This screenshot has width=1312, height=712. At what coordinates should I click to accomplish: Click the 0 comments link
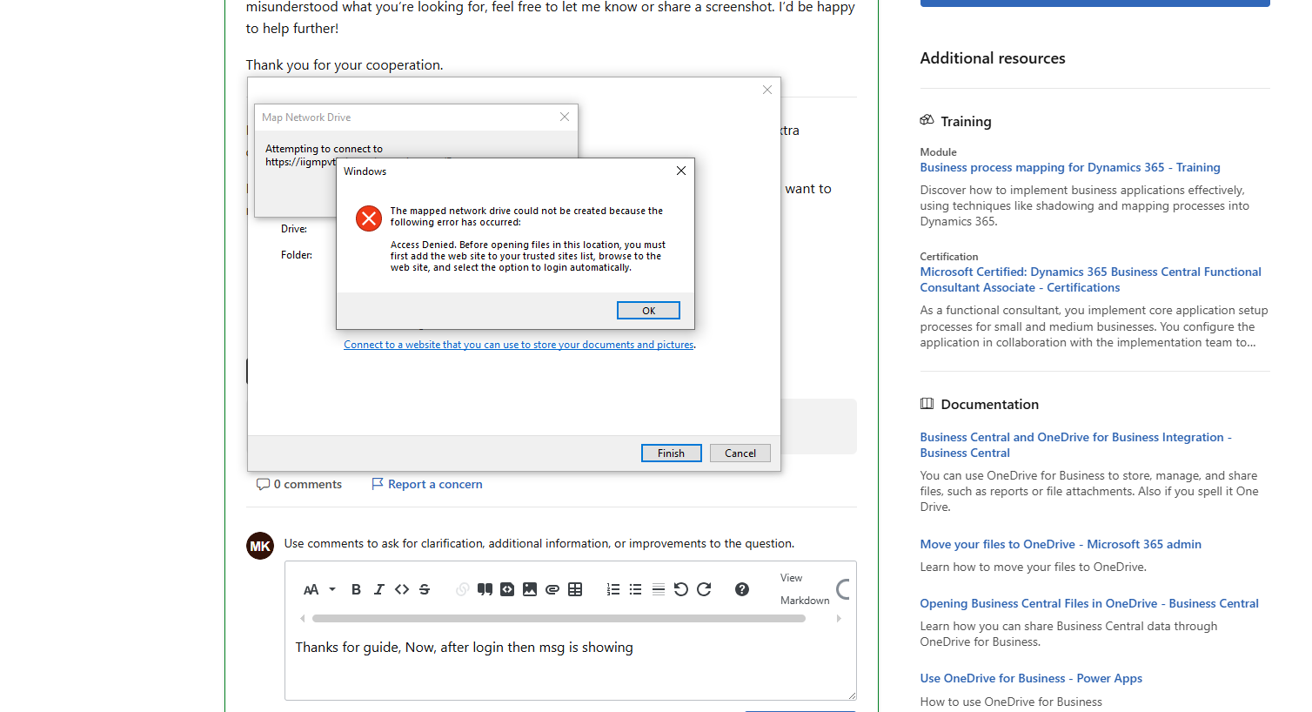[299, 484]
